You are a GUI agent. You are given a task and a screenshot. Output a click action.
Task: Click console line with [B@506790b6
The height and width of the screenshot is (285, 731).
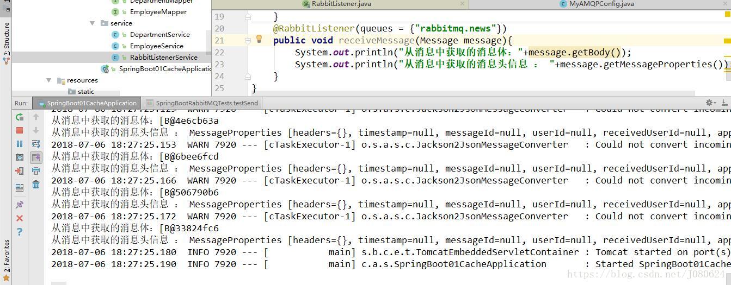point(135,192)
